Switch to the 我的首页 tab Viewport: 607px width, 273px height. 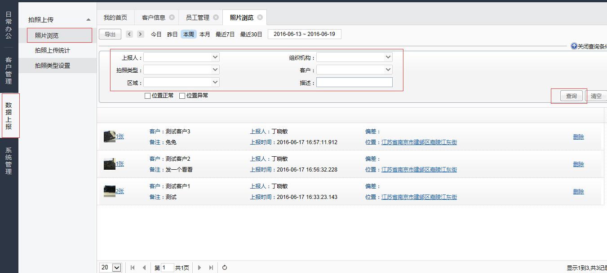115,18
